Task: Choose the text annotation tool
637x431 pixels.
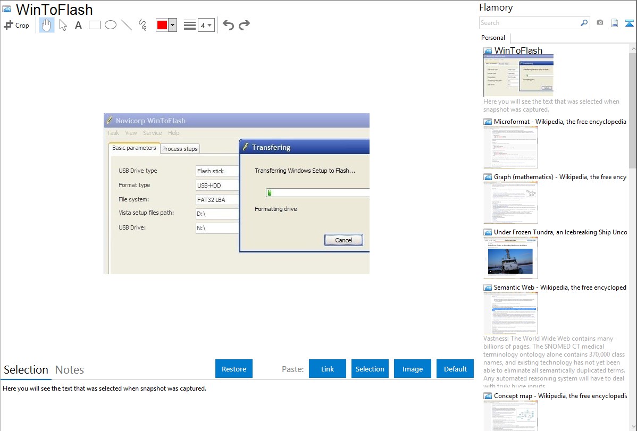Action: 78,25
